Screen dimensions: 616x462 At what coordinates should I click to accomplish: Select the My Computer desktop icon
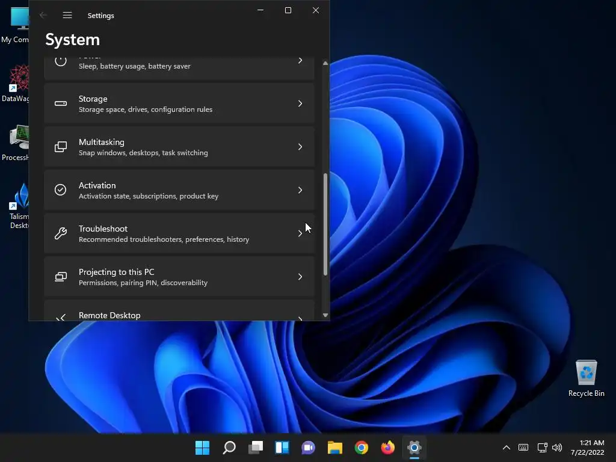[16, 25]
